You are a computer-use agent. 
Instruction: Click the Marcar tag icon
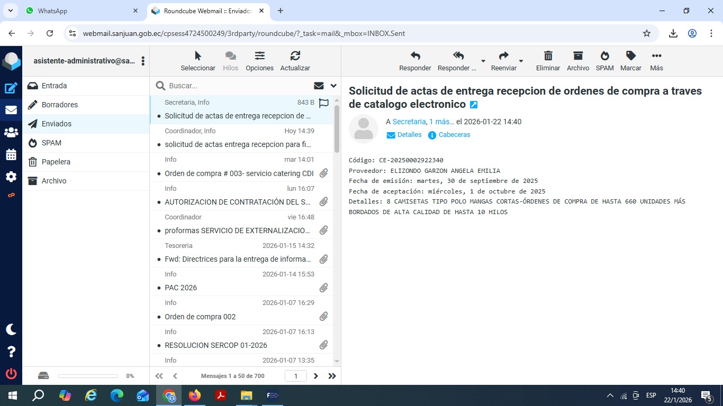[x=630, y=56]
